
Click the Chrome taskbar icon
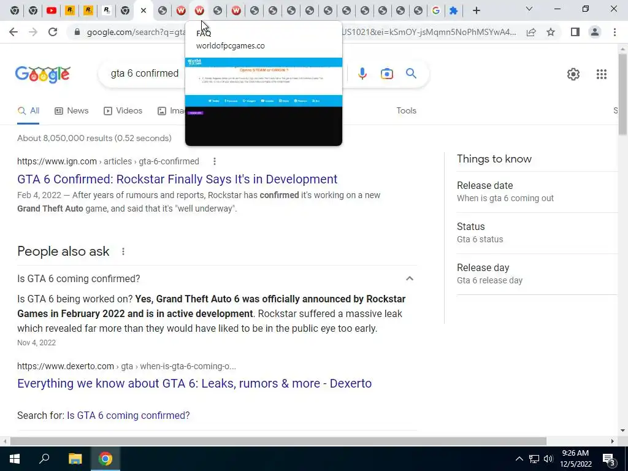[x=105, y=459]
